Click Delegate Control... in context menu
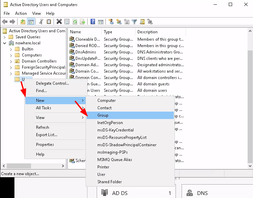 coord(55,83)
